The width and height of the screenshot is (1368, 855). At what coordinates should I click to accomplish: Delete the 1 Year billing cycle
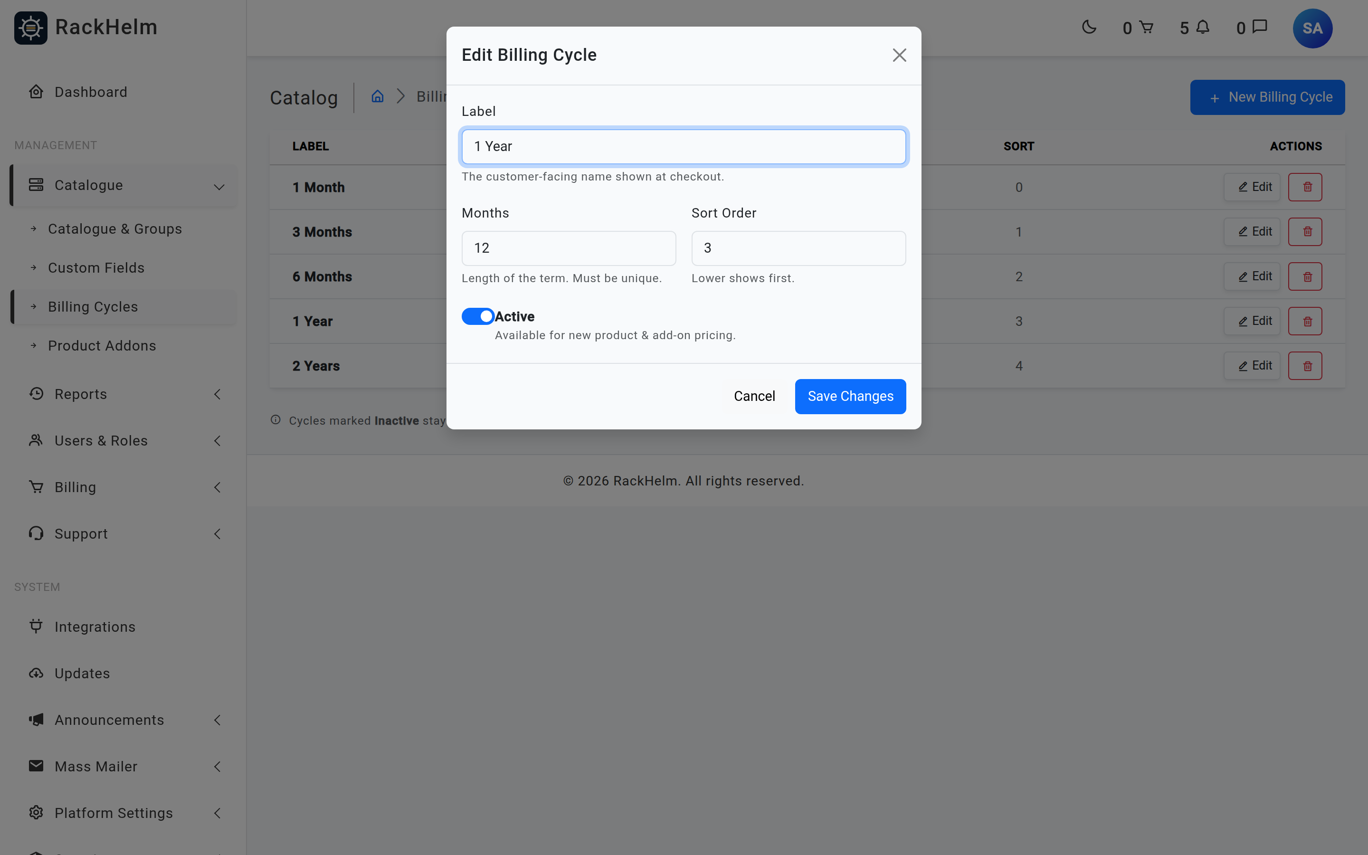click(x=1305, y=321)
